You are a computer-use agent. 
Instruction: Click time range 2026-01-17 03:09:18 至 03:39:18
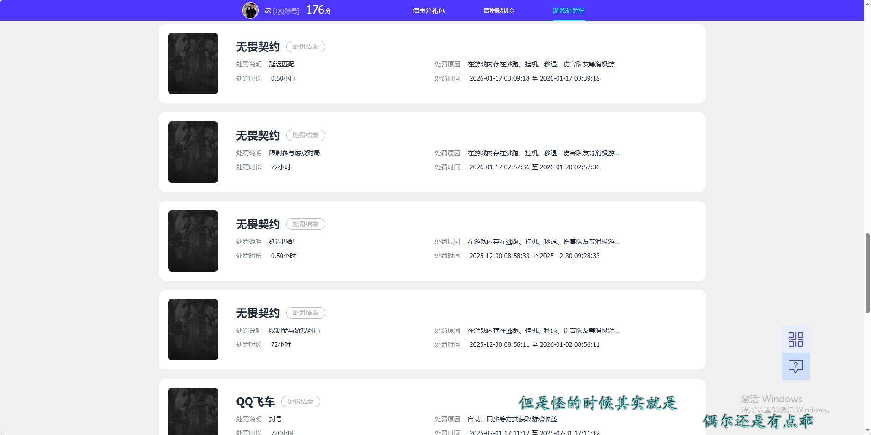click(534, 78)
